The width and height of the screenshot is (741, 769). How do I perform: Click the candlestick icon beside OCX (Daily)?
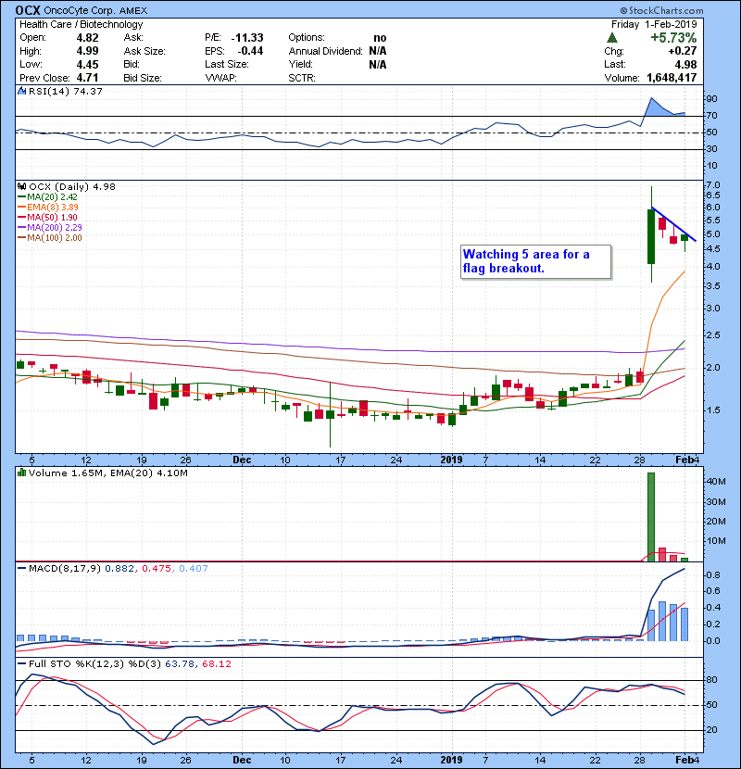21,186
